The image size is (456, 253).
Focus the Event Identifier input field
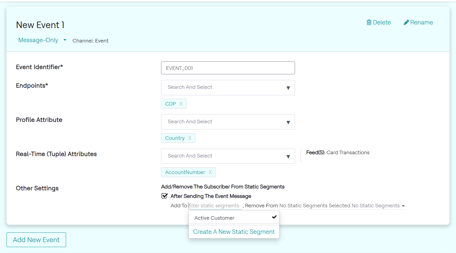(x=228, y=68)
